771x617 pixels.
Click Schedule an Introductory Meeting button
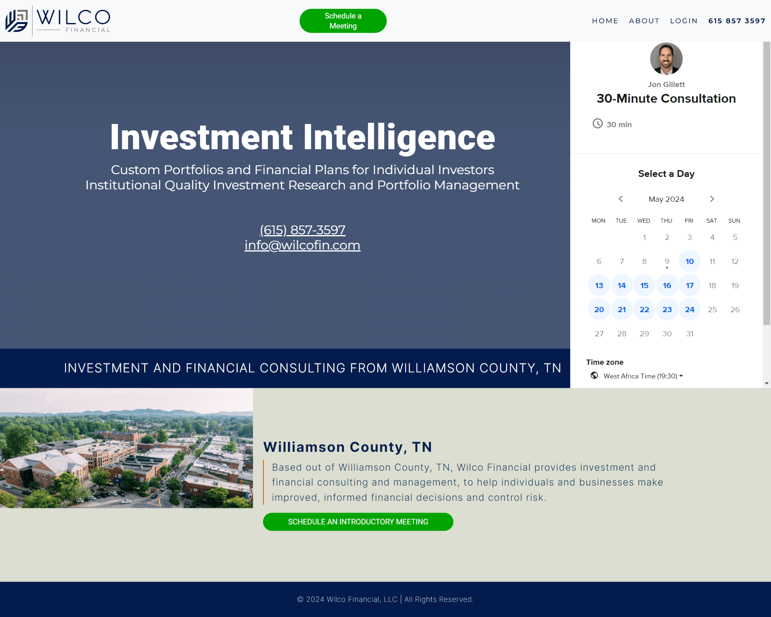click(358, 522)
